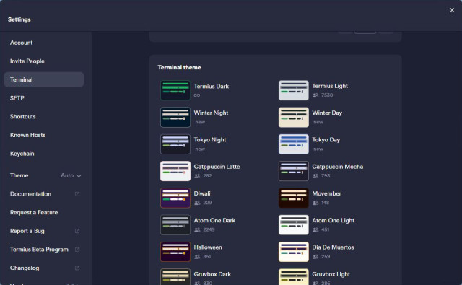462x285 pixels.
Task: Click the 7530 users count
Action: click(x=327, y=95)
